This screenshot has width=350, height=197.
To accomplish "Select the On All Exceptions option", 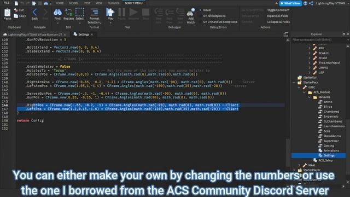I will (214, 16).
